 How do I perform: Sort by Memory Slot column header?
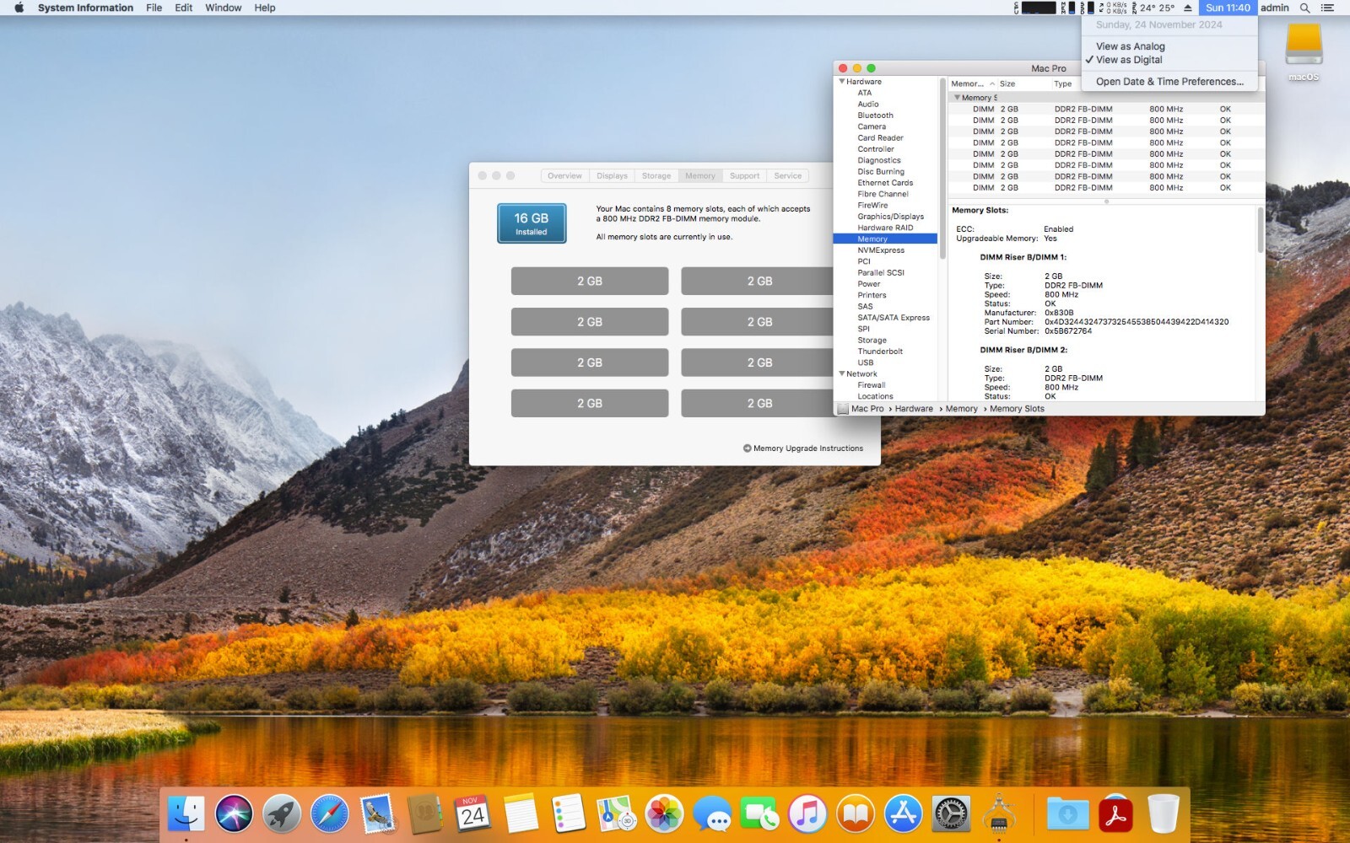(972, 83)
